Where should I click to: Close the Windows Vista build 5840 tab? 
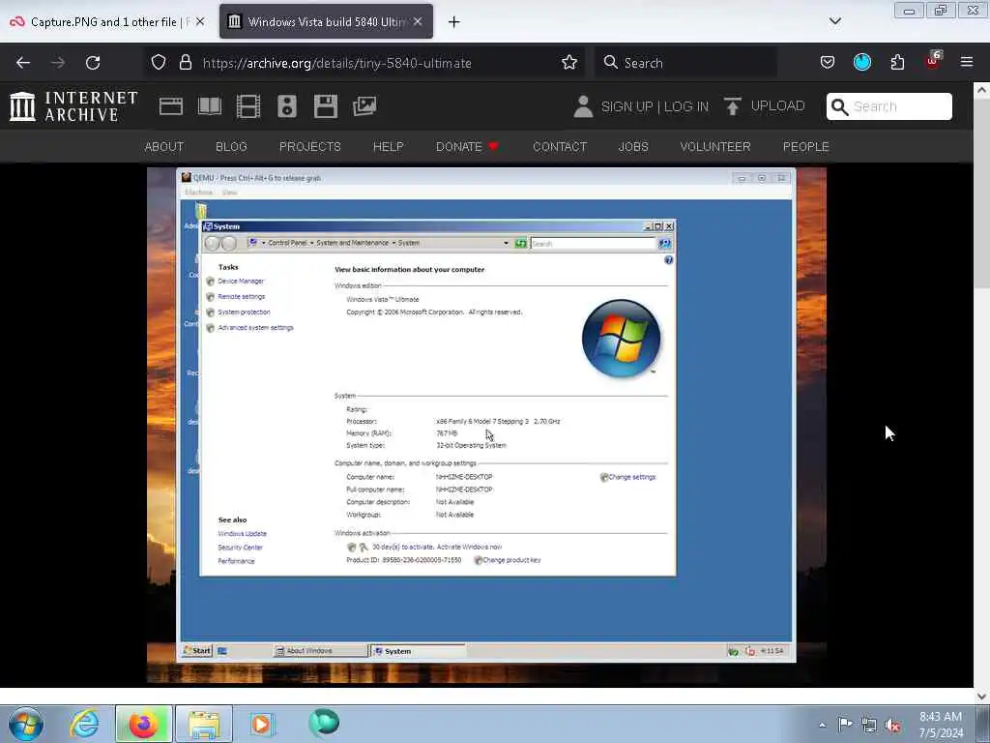coord(418,21)
